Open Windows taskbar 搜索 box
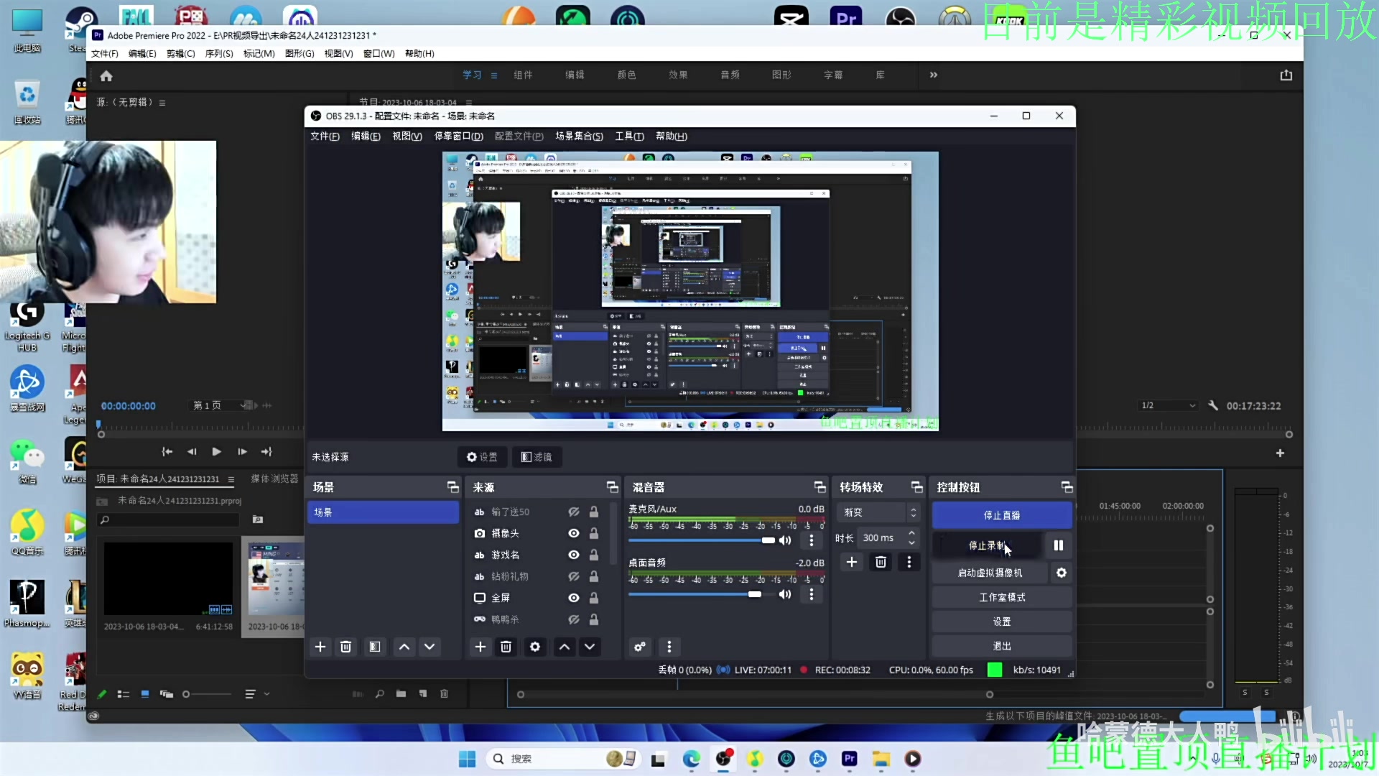The height and width of the screenshot is (776, 1379). [x=562, y=759]
